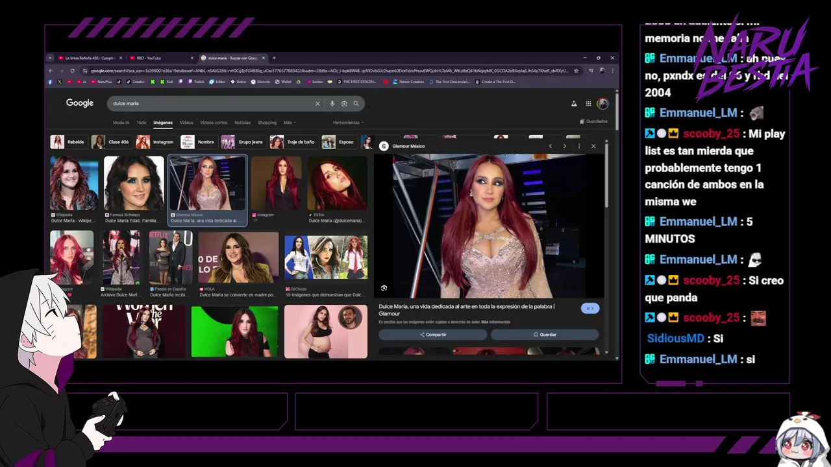Filter by the Clase 406 chip
Screen dimensions: 831x467
coord(111,142)
